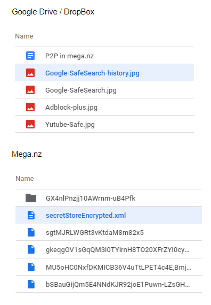Select secretStoreEncrypted.xml file name
The image size is (211, 305).
tap(86, 216)
